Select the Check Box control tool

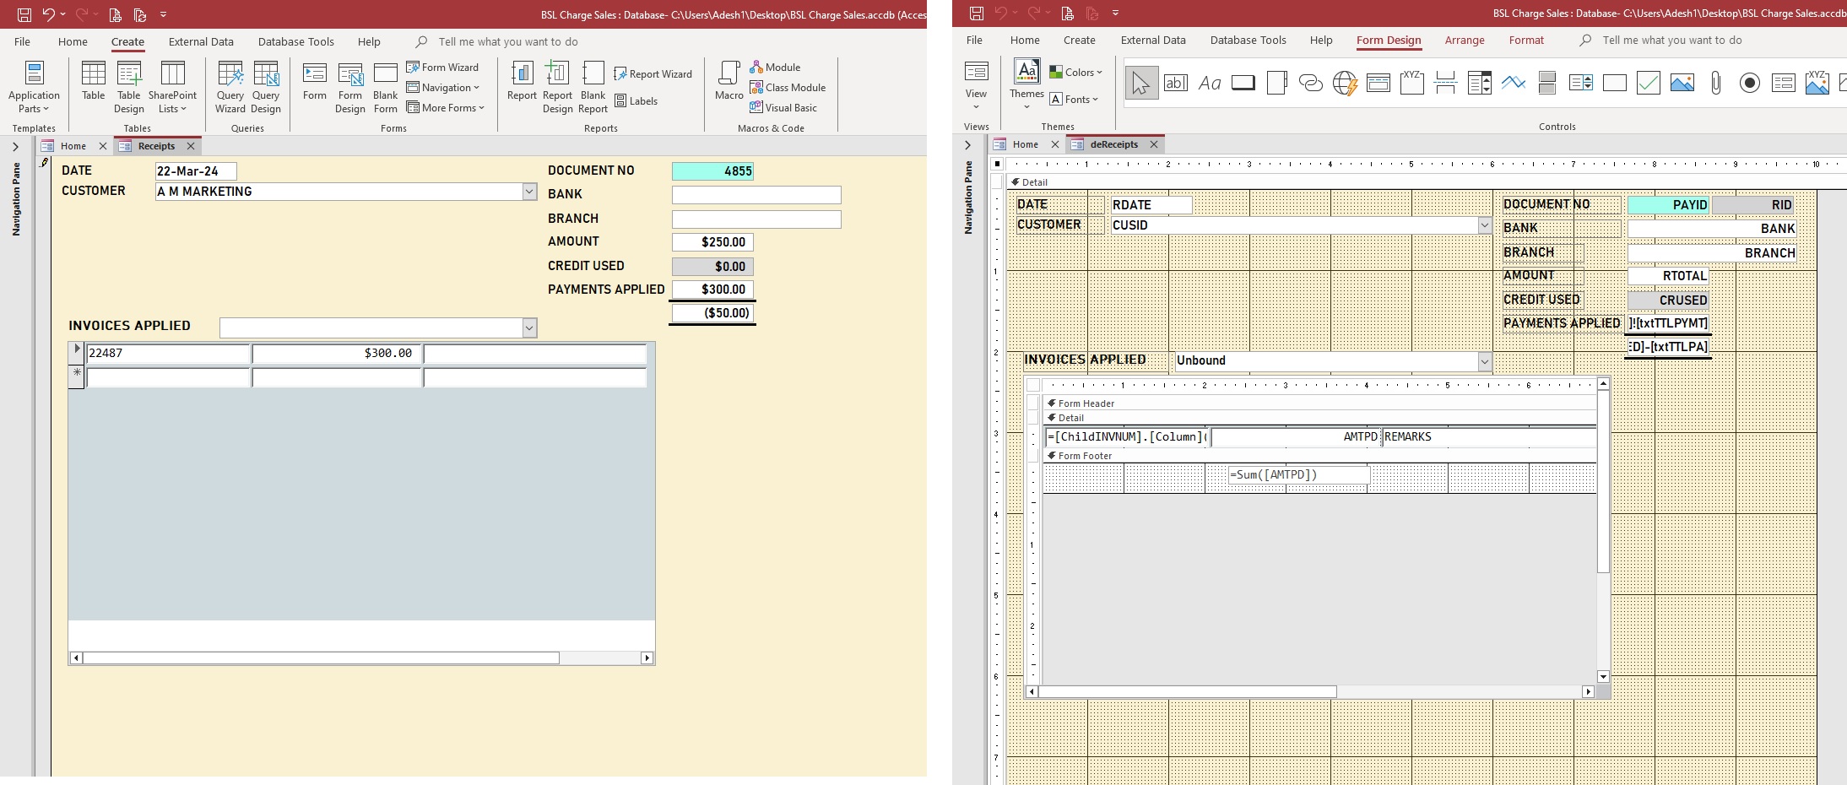coord(1648,83)
